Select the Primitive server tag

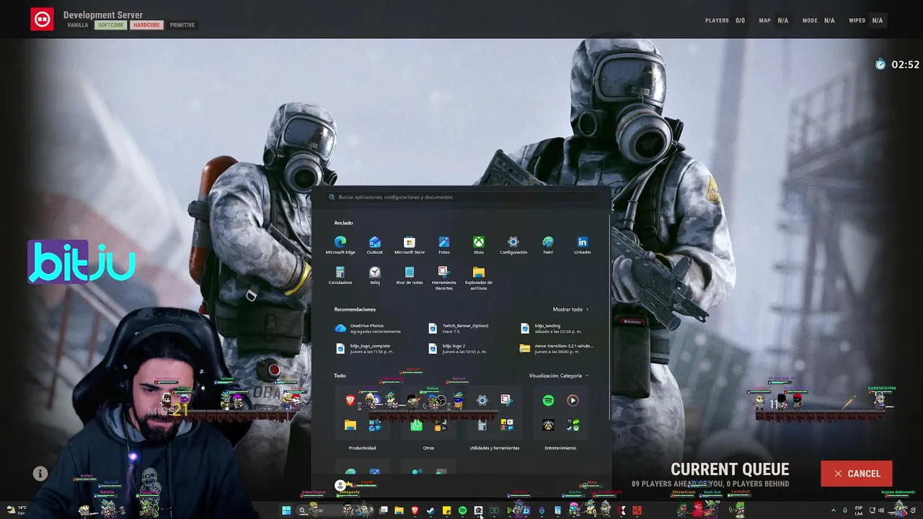point(182,25)
